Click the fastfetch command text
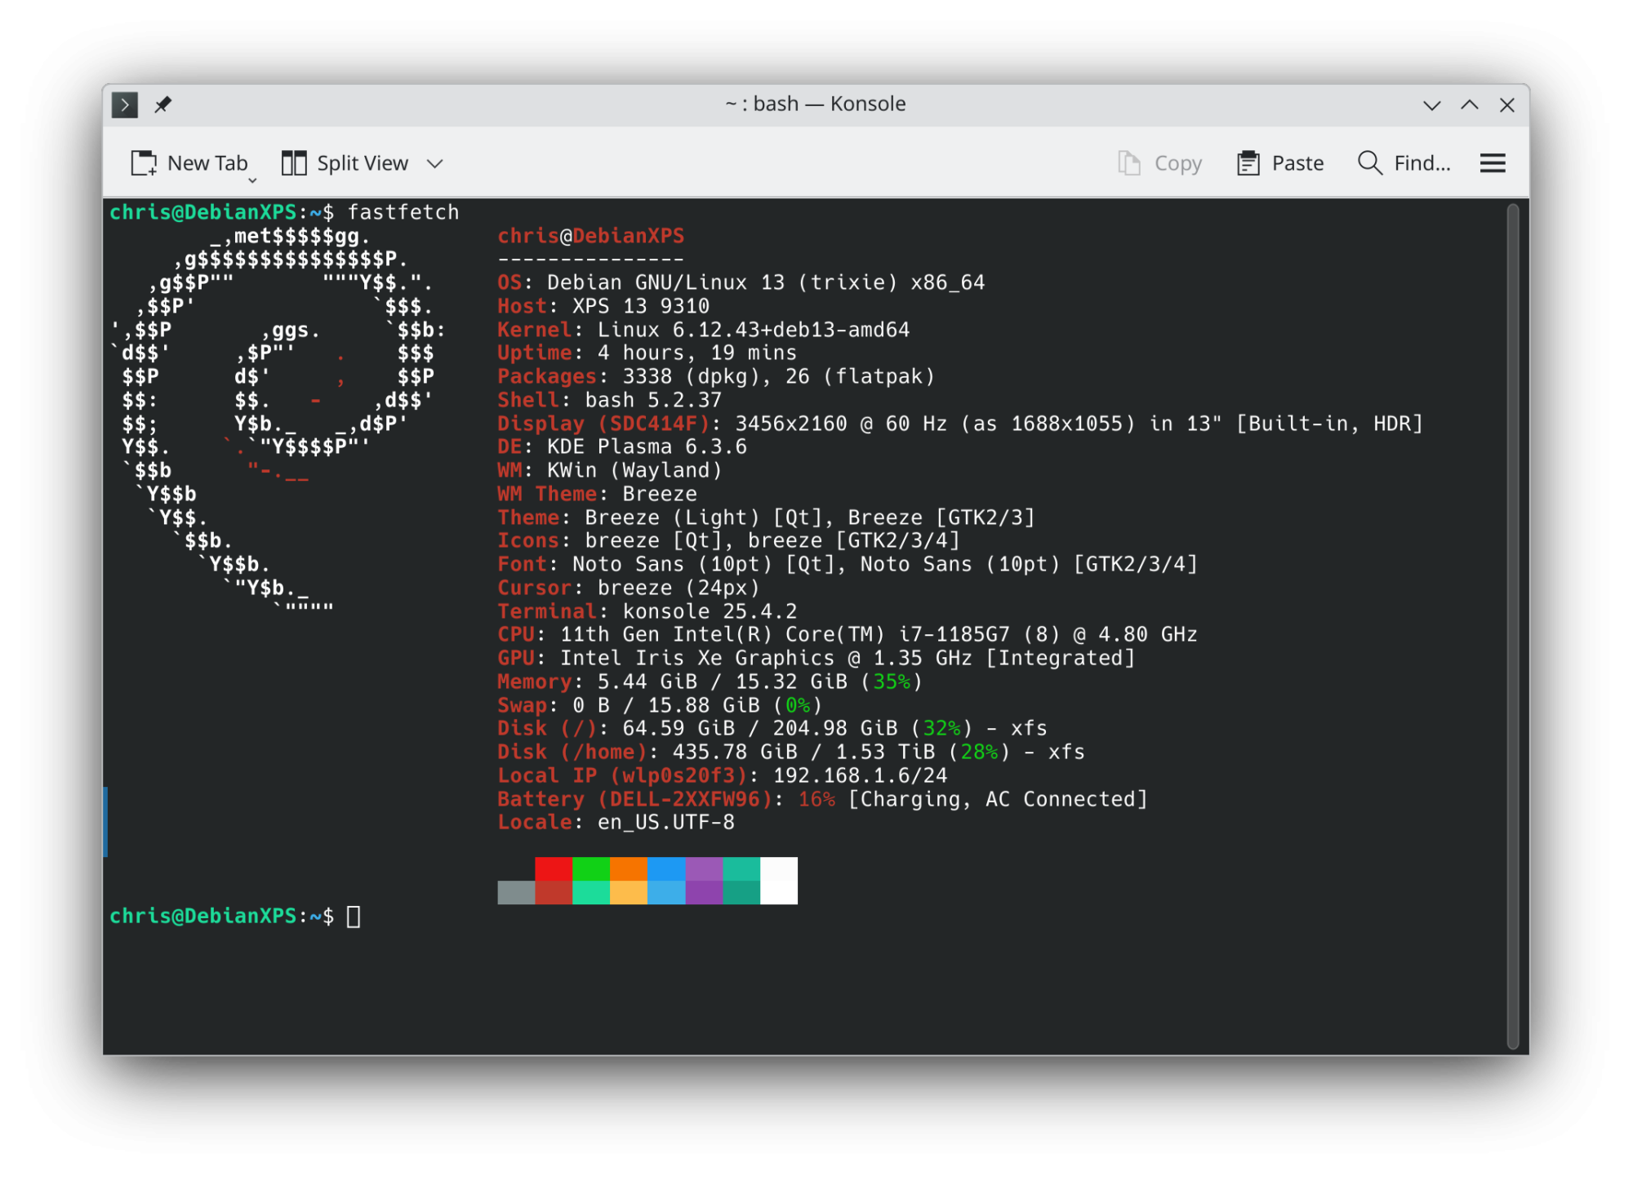 click(403, 212)
